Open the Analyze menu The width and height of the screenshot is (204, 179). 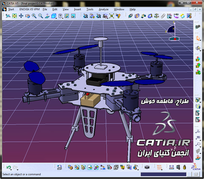pos(103,10)
